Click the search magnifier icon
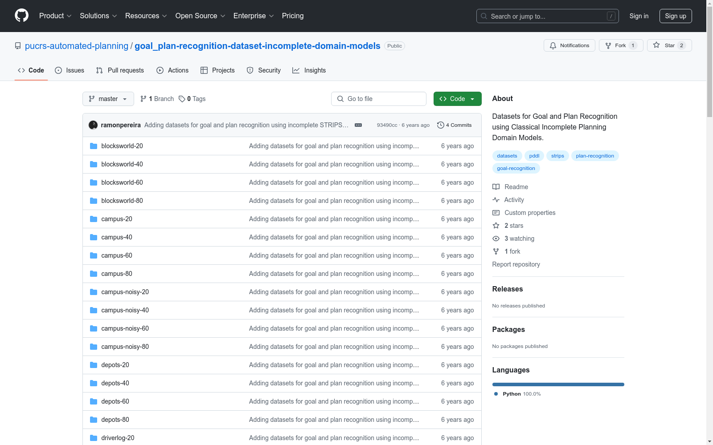713x445 pixels. [x=484, y=16]
